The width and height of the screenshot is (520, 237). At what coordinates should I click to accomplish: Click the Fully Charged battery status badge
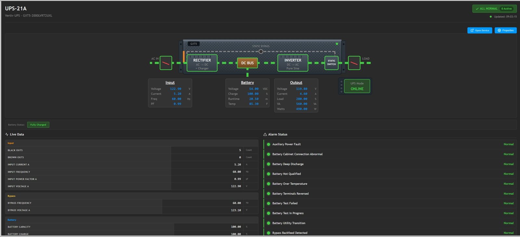[38, 125]
